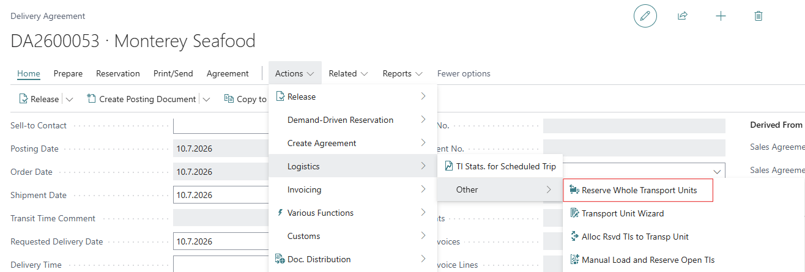This screenshot has height=272, width=805.
Task: Click the Copy to icon
Action: (x=229, y=99)
